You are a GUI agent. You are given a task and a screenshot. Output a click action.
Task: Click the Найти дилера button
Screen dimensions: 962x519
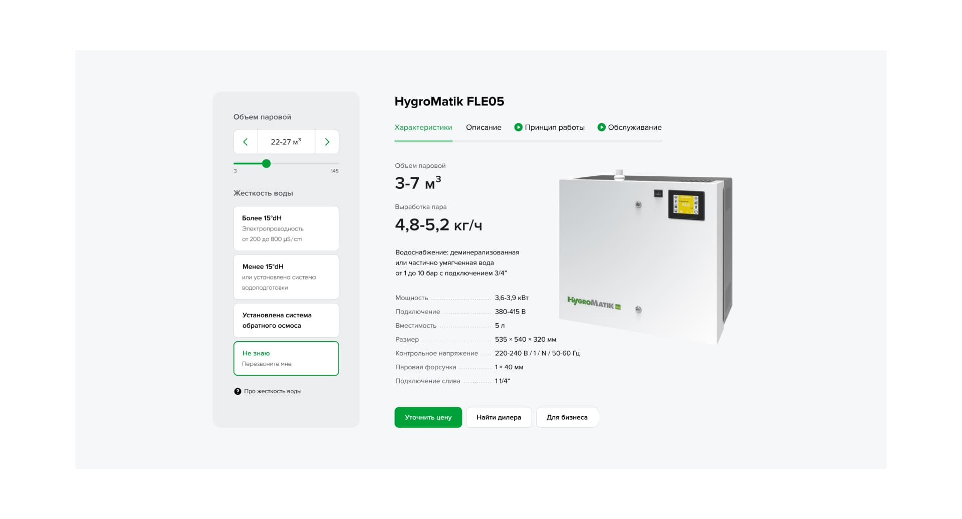tap(499, 417)
